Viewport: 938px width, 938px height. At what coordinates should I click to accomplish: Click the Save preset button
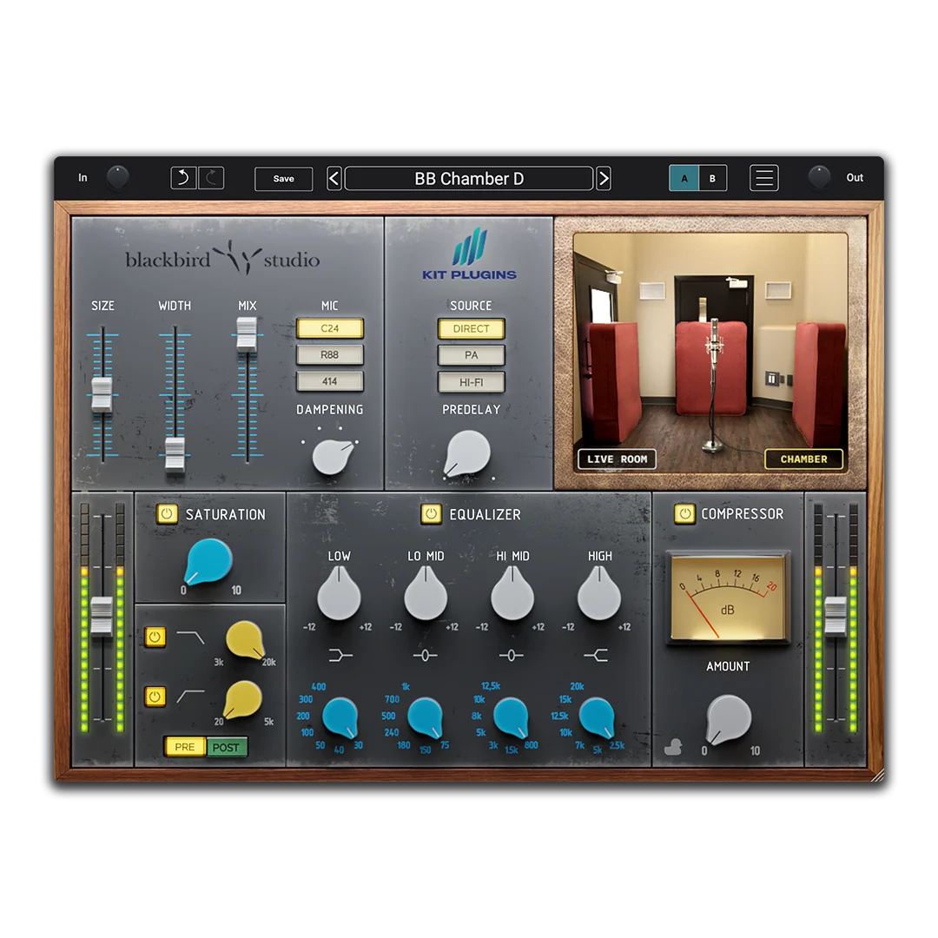click(x=283, y=178)
